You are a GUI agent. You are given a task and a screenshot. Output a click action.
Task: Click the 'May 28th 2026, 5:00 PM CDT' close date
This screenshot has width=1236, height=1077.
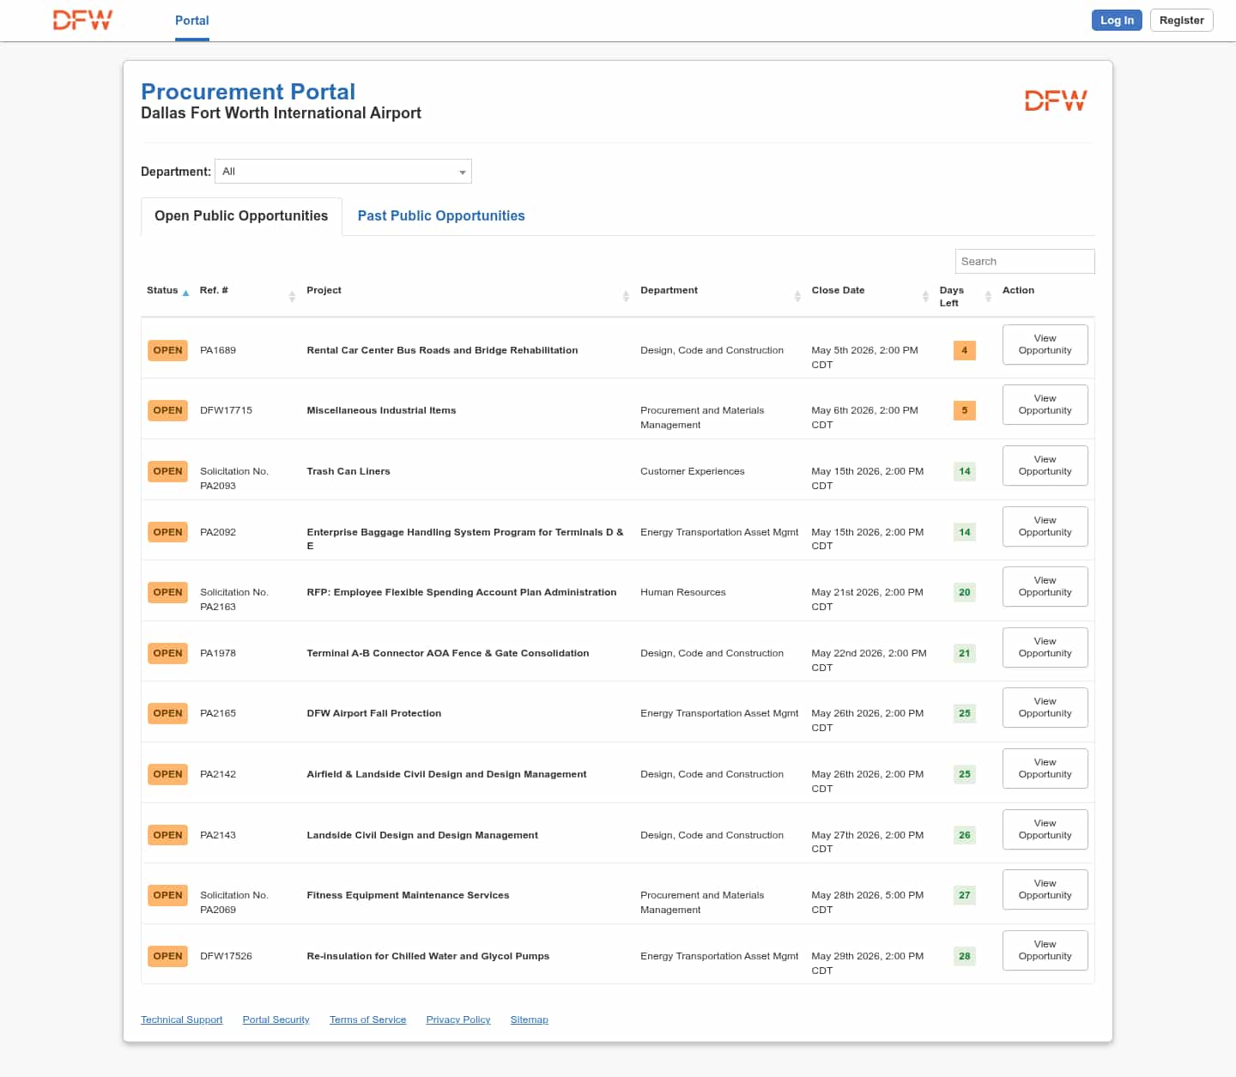[868, 902]
